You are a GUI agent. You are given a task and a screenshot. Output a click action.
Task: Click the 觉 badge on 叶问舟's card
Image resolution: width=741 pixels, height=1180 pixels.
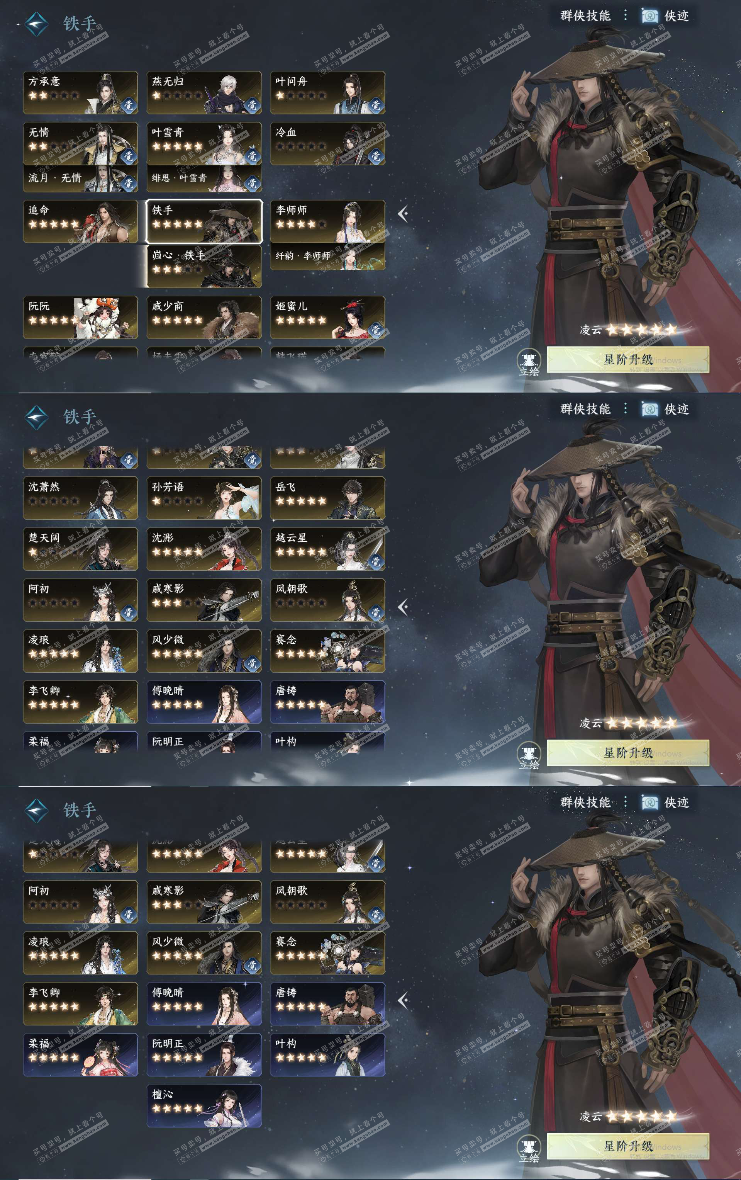pos(376,105)
